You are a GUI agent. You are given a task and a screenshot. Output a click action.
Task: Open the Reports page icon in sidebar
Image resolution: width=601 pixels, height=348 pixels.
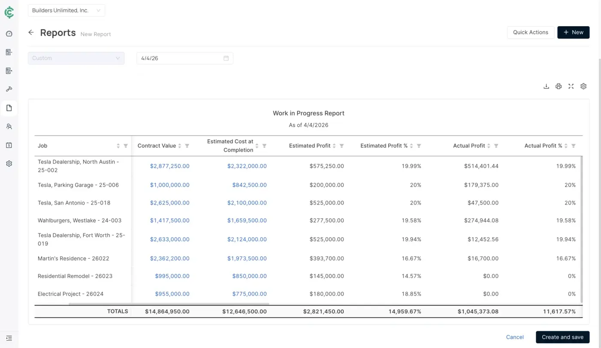point(9,108)
